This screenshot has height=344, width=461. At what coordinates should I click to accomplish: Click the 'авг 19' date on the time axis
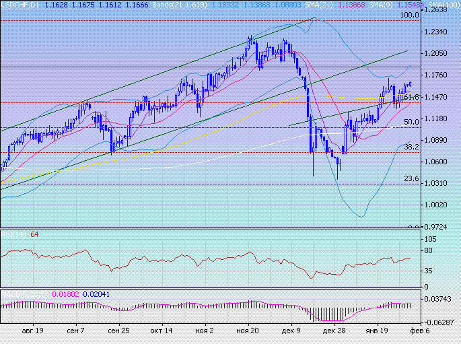33,331
